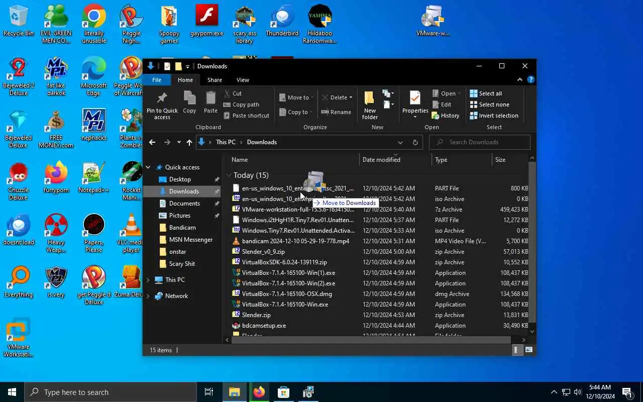This screenshot has height=402, width=643.
Task: Open Windows Start menu
Action: click(x=12, y=392)
